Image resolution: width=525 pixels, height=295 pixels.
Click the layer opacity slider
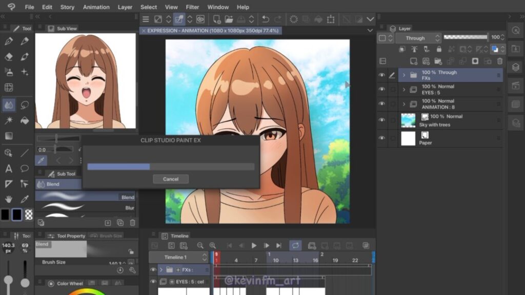(466, 37)
